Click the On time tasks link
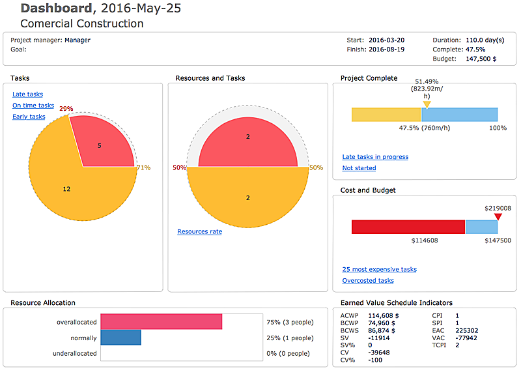521x376 pixels. coord(33,106)
